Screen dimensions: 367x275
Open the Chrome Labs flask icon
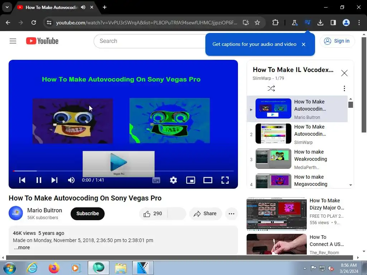click(x=294, y=23)
